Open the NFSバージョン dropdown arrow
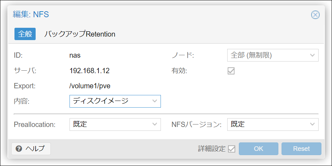This screenshot has height=166, width=332. pyautogui.click(x=312, y=124)
